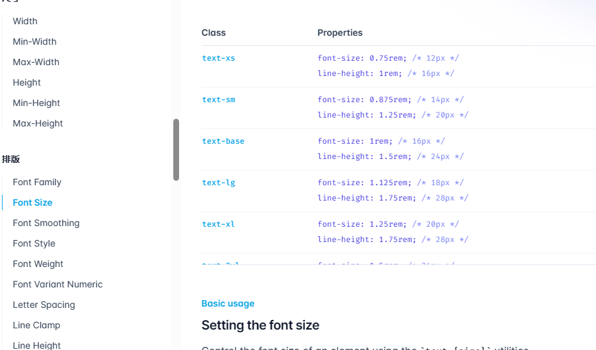The image size is (596, 350).
Task: Click the sidebar scrollbar thumb
Action: click(x=176, y=149)
